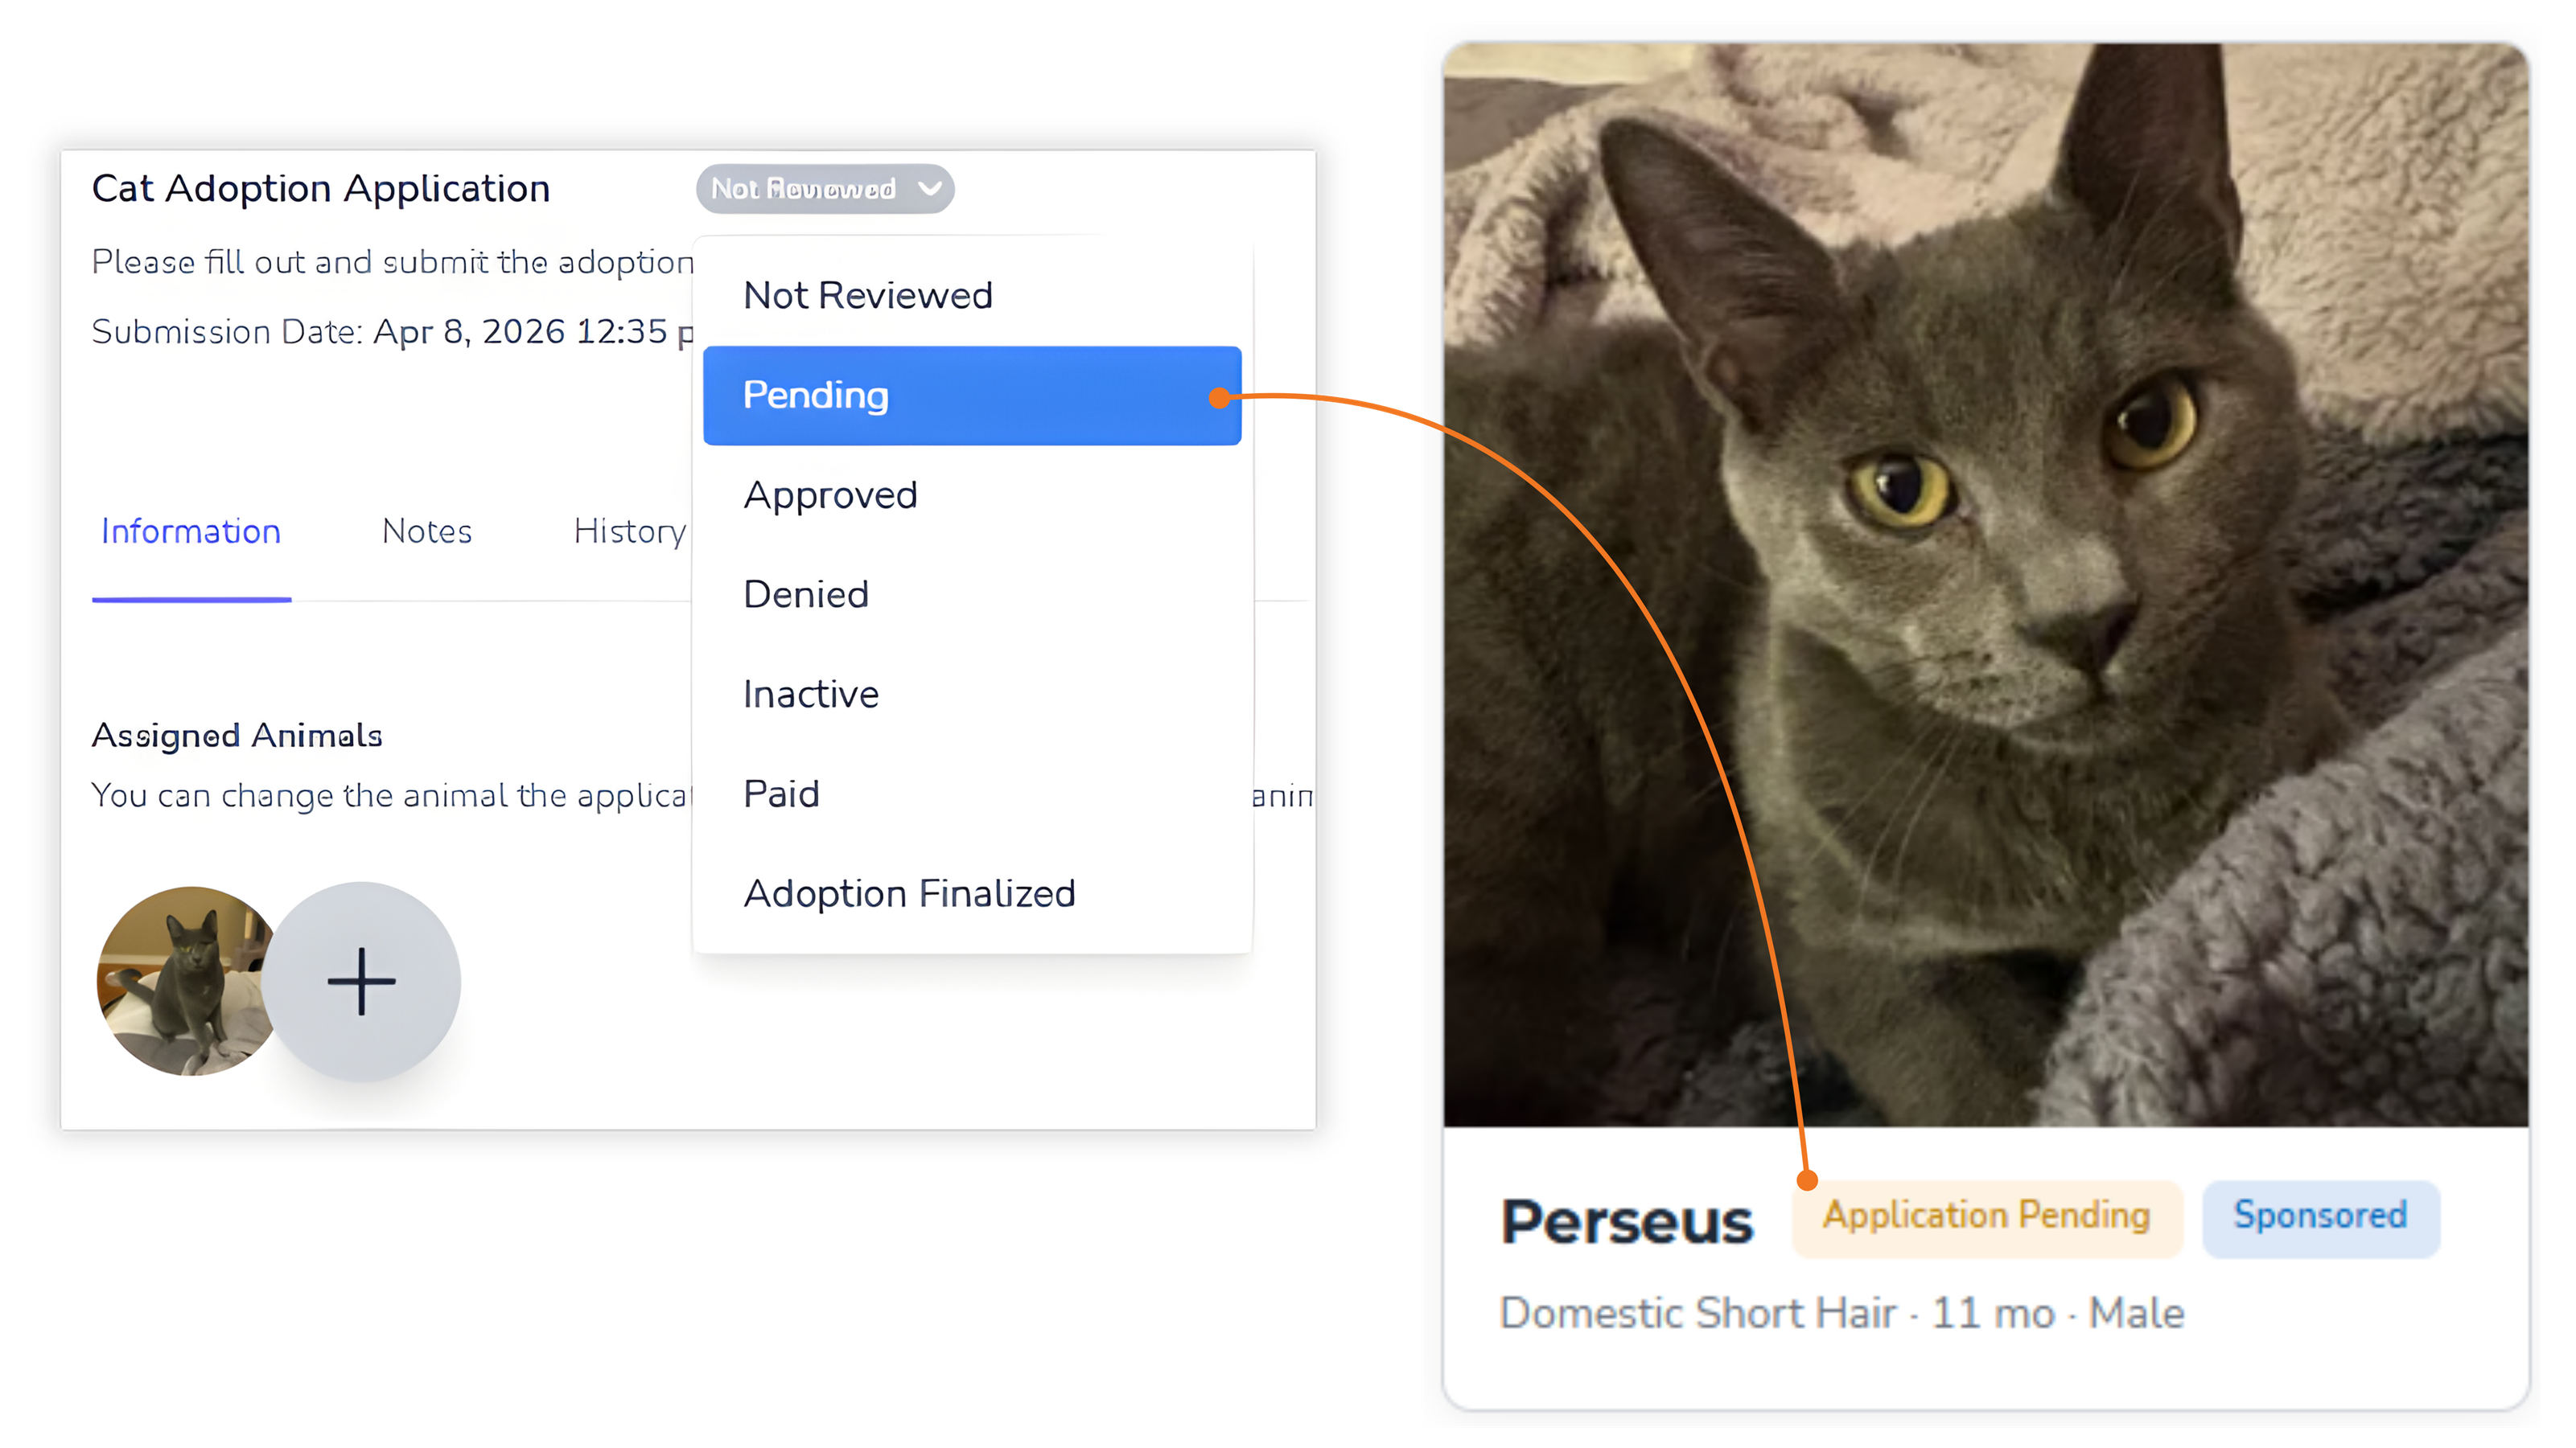Click the Application Pending badge

pos(1986,1216)
